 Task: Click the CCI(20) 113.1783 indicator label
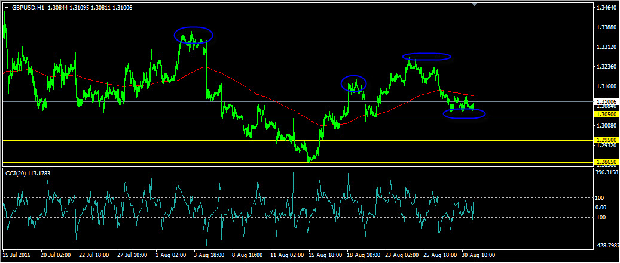pos(28,173)
